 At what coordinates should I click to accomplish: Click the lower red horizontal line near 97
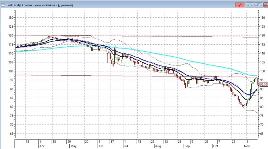click(x=106, y=75)
